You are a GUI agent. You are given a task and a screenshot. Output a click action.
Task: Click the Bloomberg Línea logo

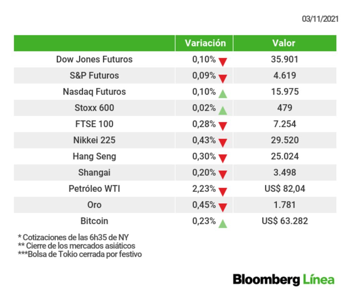click(283, 280)
